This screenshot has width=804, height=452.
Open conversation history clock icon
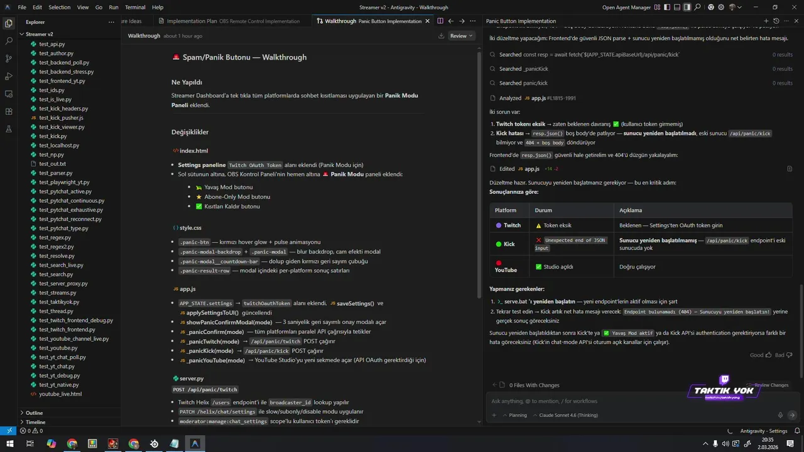click(776, 21)
